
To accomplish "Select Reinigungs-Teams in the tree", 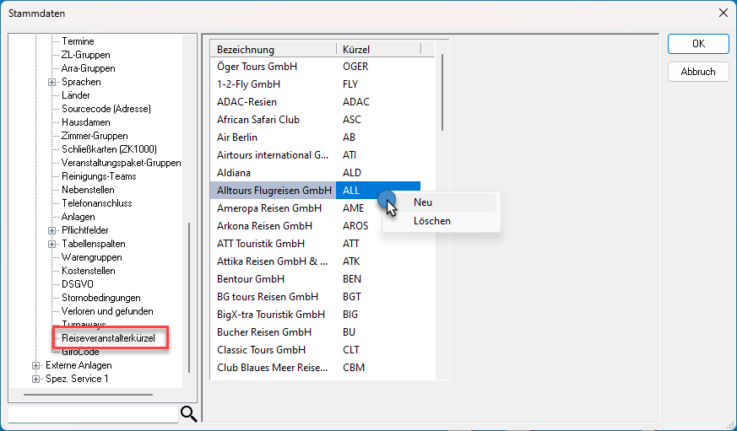I will pyautogui.click(x=99, y=176).
